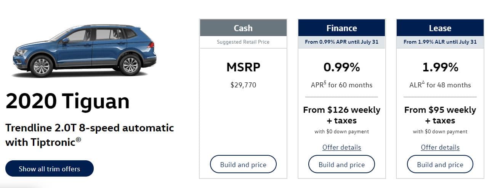Select the Finance tab header
Screen dimensions: 492x188
coord(341,28)
